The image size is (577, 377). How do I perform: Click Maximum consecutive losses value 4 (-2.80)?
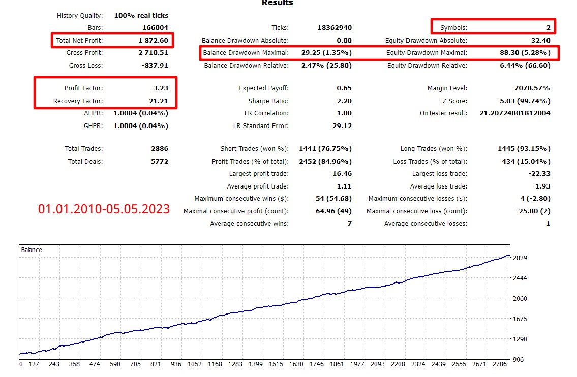click(535, 198)
